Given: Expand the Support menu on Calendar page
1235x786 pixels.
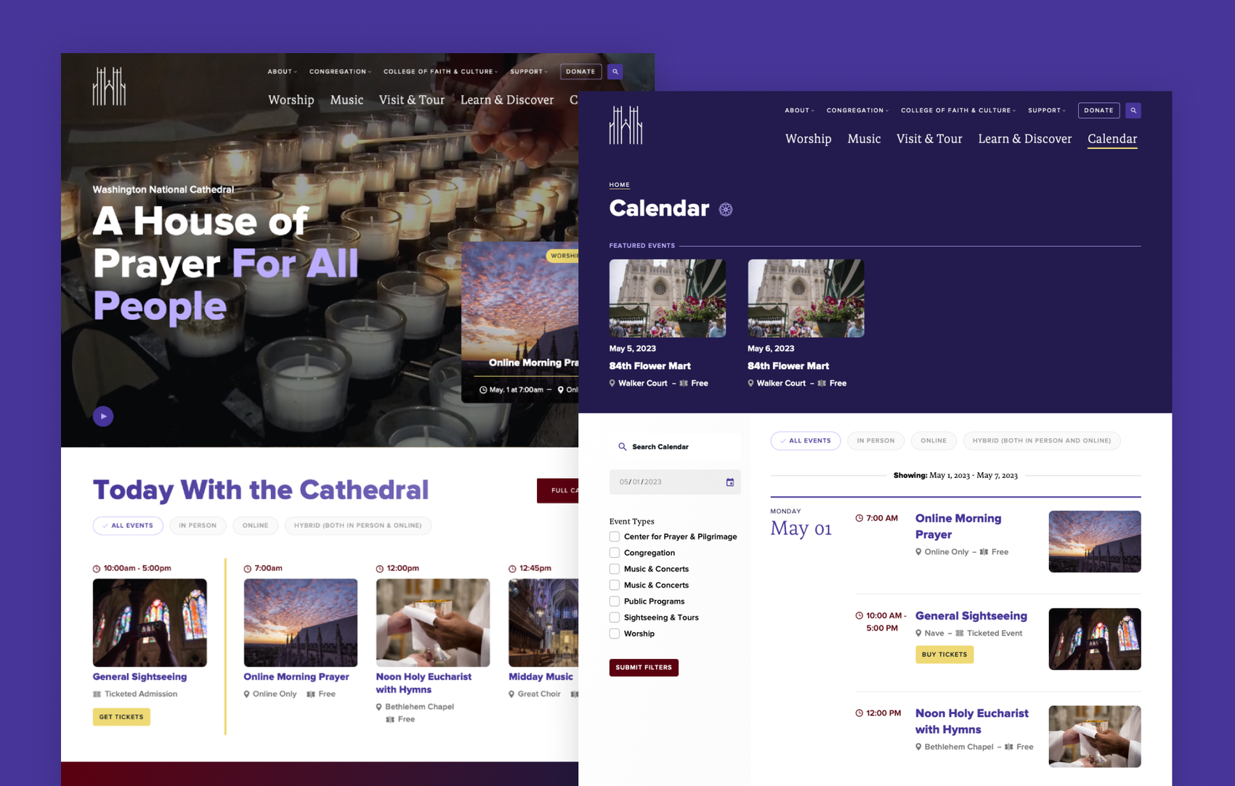Looking at the screenshot, I should point(1046,110).
